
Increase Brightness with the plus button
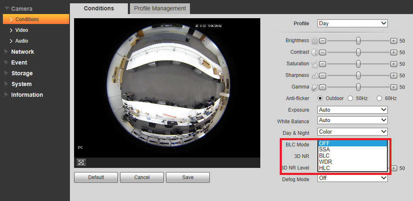tap(394, 41)
